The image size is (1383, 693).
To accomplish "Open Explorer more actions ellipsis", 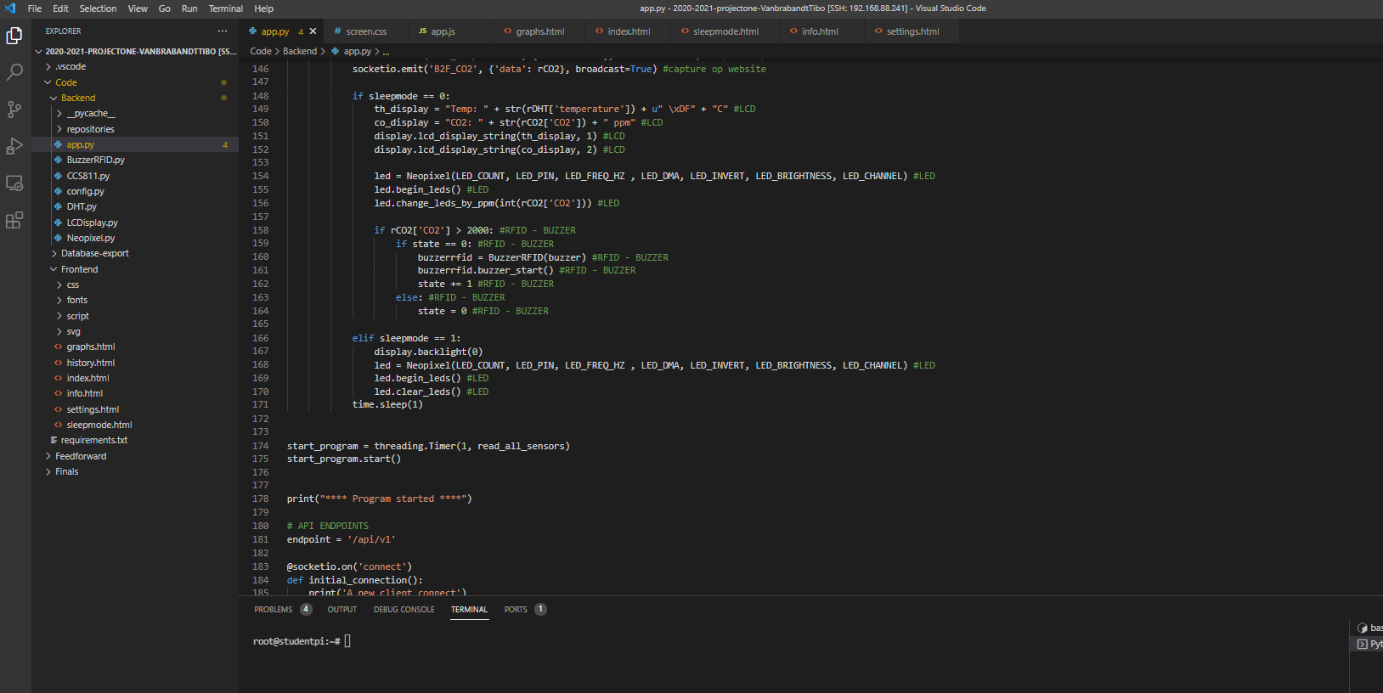I will pyautogui.click(x=223, y=31).
